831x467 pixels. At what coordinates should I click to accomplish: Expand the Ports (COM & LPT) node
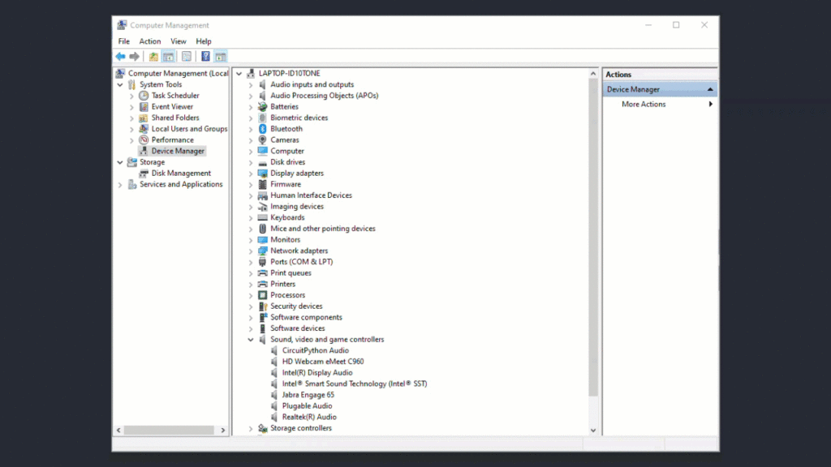pyautogui.click(x=251, y=262)
